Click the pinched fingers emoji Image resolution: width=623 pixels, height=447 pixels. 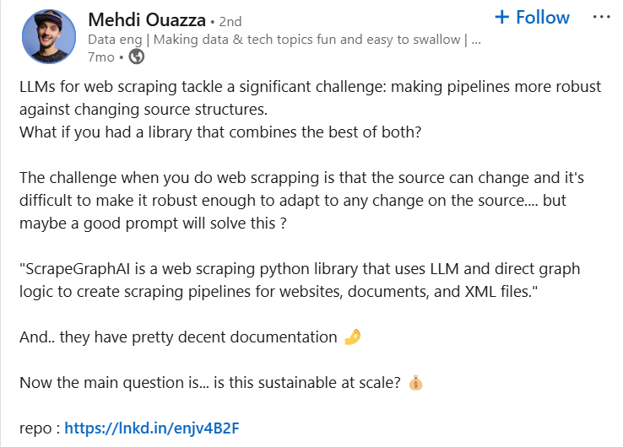coord(353,337)
